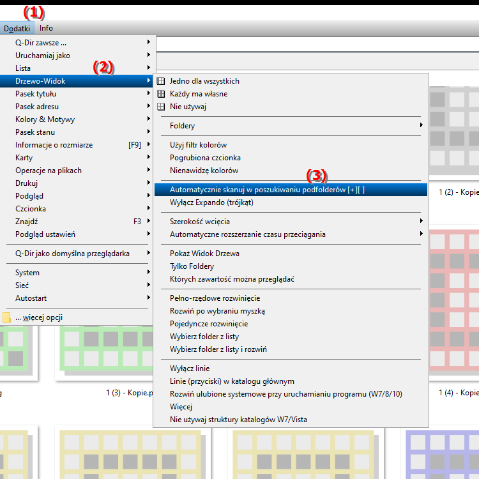The height and width of the screenshot is (479, 479).
Task: Open the Info menu
Action: tap(46, 28)
